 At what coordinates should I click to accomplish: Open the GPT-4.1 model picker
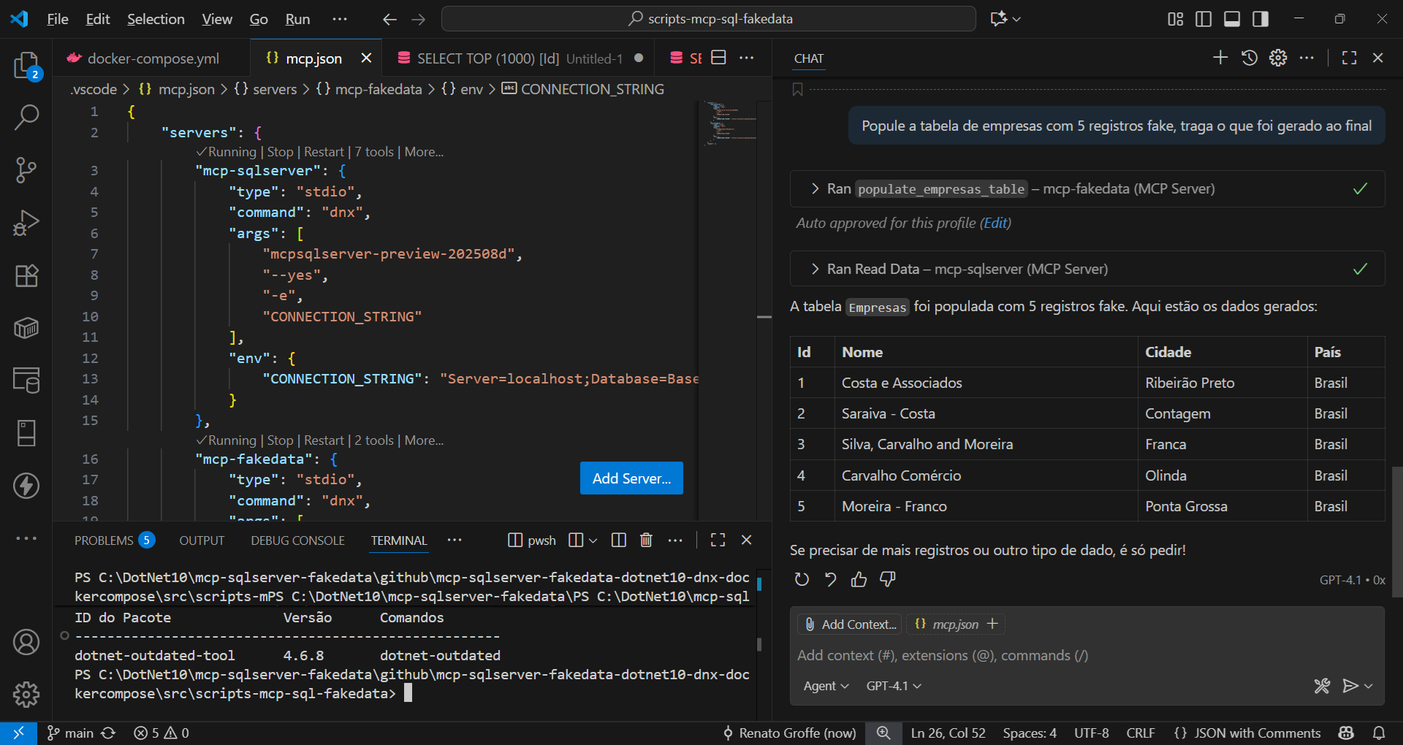(x=894, y=686)
